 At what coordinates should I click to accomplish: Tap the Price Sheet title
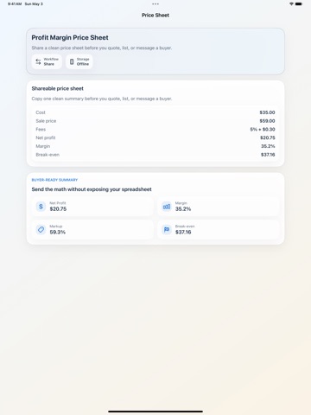(x=155, y=16)
